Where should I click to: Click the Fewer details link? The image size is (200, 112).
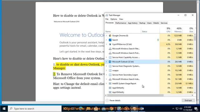coord(115,100)
